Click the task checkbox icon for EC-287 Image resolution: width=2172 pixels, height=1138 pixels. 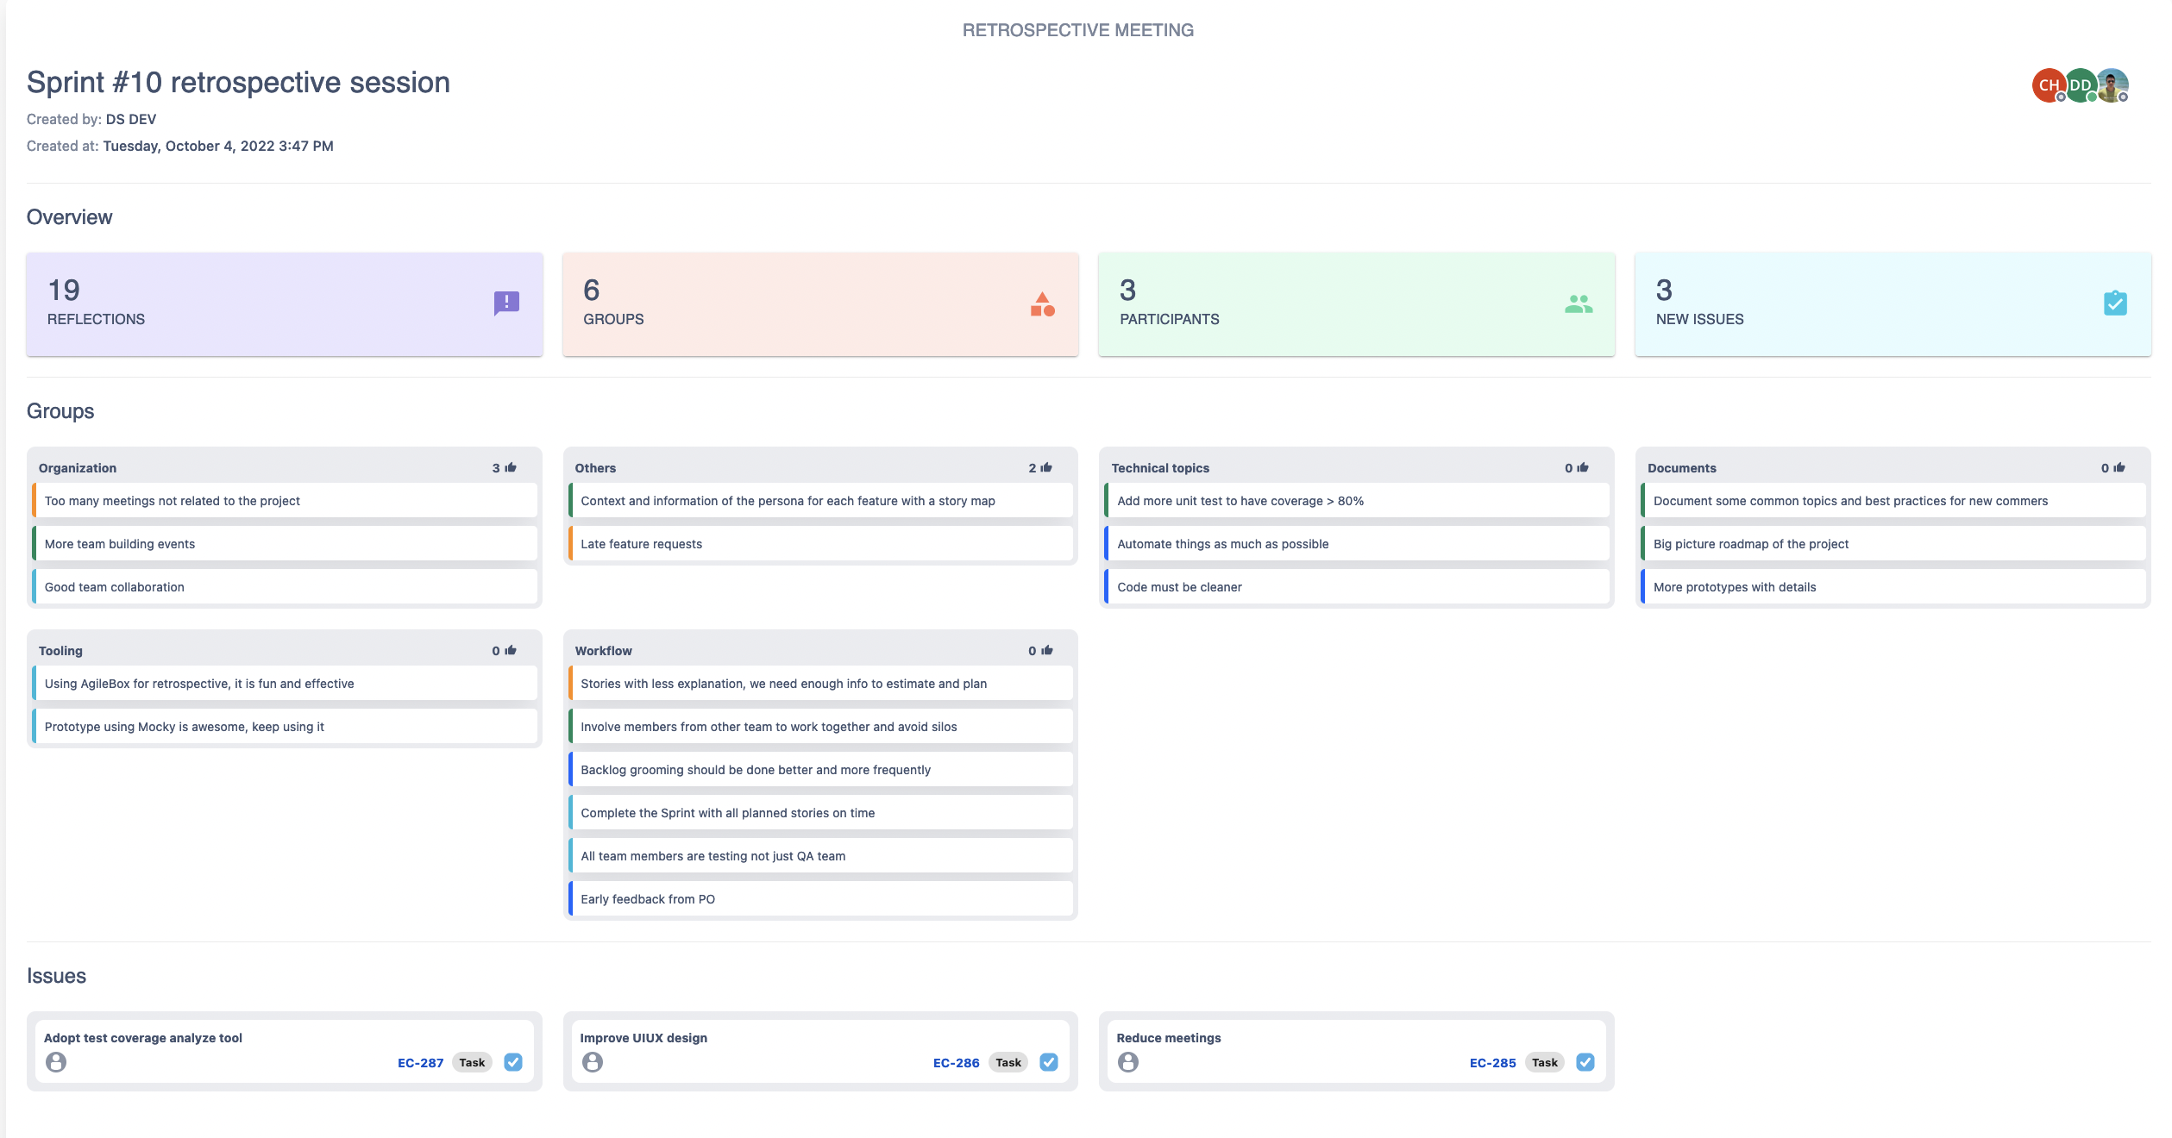click(513, 1062)
